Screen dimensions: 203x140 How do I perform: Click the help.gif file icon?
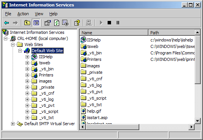tap(84, 111)
